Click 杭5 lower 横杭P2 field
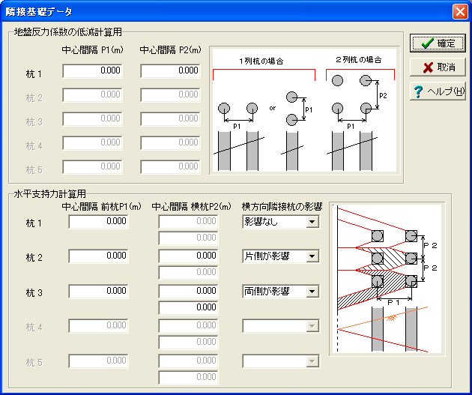 click(x=189, y=378)
